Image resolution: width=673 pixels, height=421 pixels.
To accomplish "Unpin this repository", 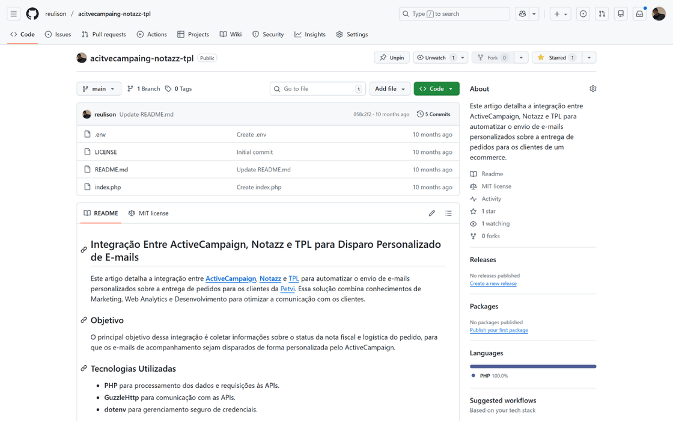I will click(391, 57).
